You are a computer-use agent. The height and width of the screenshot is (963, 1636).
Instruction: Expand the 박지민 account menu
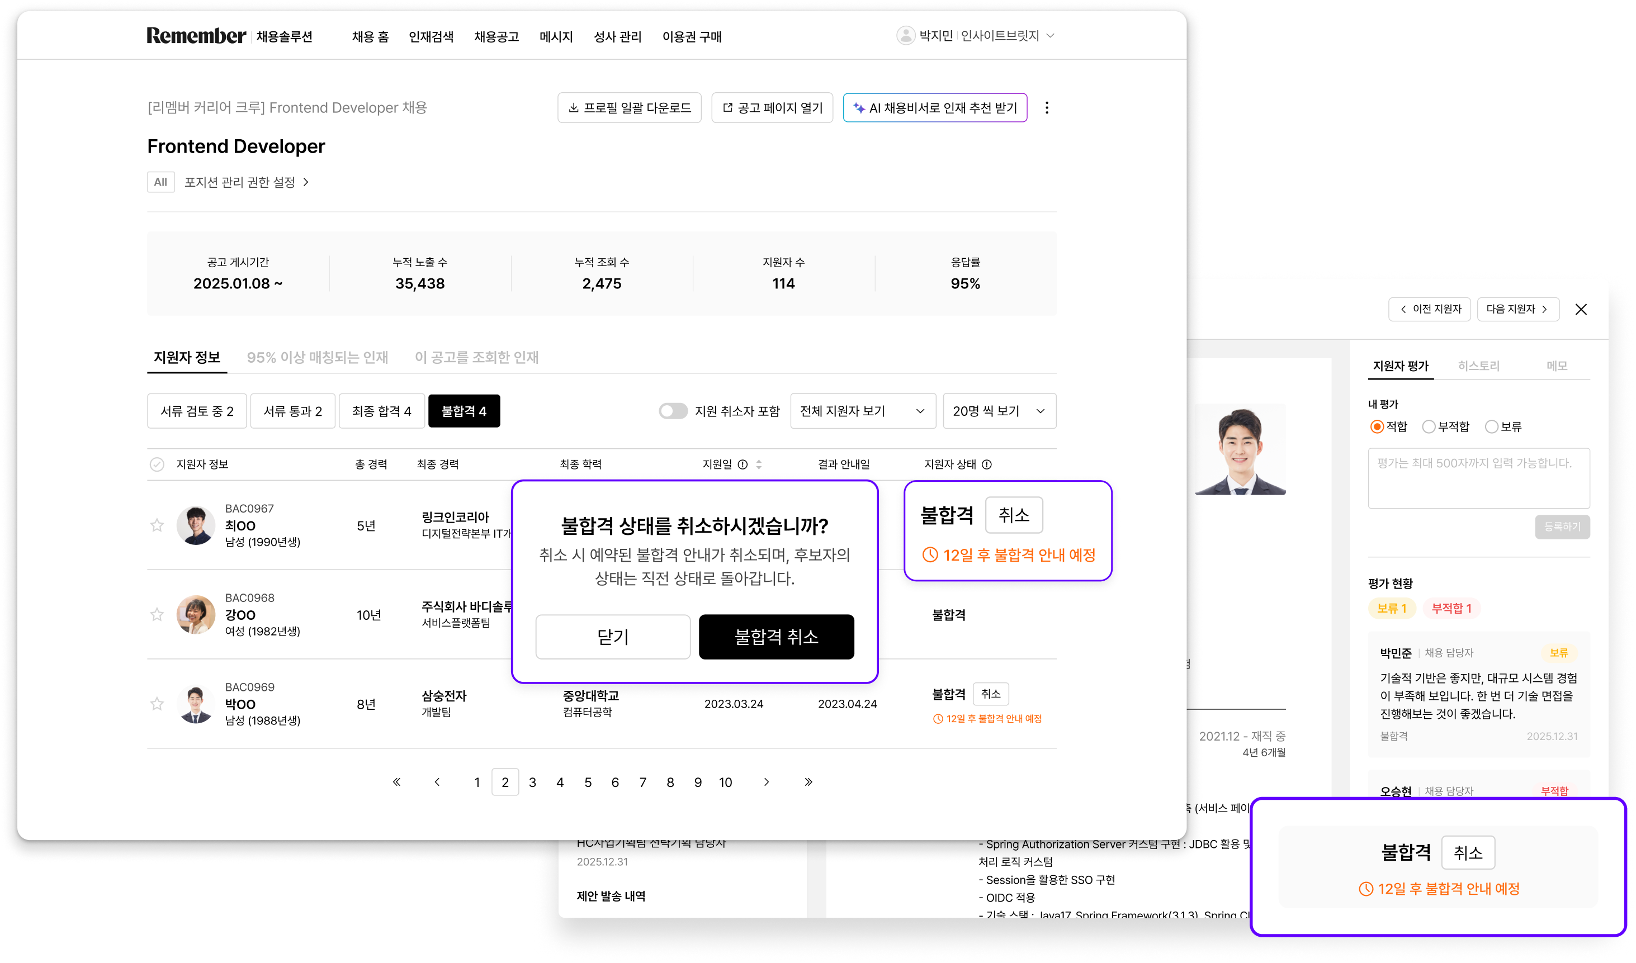point(1051,36)
